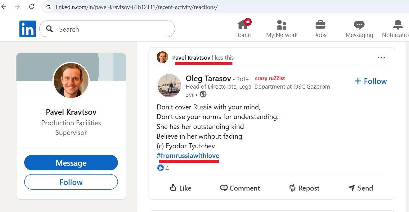409x212 pixels.
Task: Click the browser refresh arrow
Action: (31, 6)
